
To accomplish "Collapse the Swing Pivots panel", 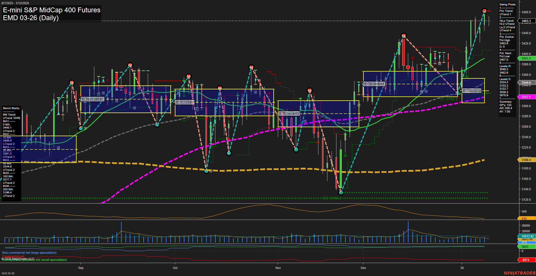I will click(x=508, y=5).
